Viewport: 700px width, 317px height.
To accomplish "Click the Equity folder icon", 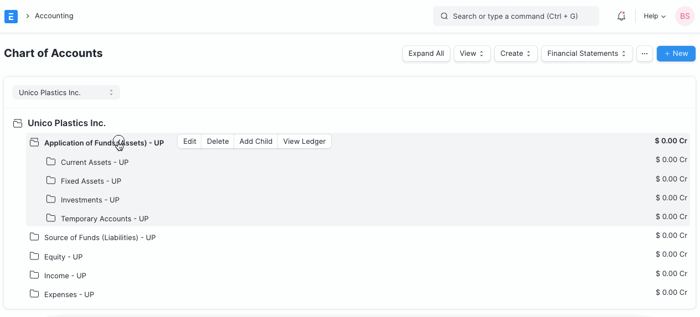I will click(34, 257).
